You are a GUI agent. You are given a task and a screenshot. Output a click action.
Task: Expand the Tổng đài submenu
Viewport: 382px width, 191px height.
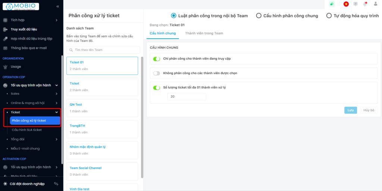click(57, 139)
